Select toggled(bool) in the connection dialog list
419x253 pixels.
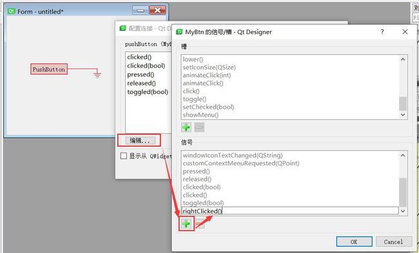coord(148,92)
